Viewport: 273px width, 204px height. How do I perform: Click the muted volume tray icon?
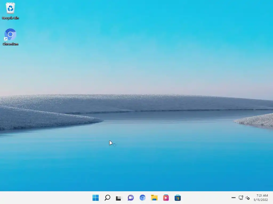tap(248, 198)
